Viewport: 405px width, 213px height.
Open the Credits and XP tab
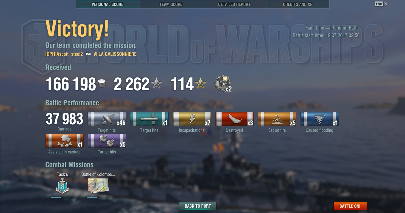point(297,4)
